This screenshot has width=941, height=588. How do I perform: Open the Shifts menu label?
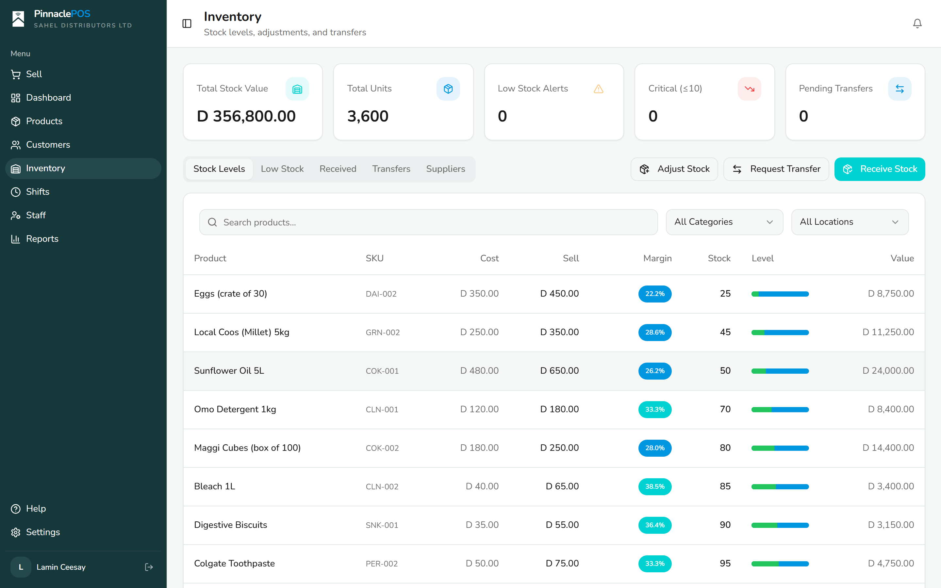[37, 192]
